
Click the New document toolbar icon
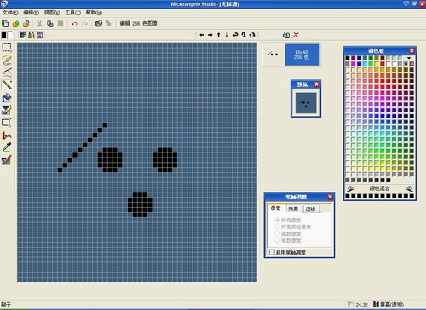click(5, 24)
